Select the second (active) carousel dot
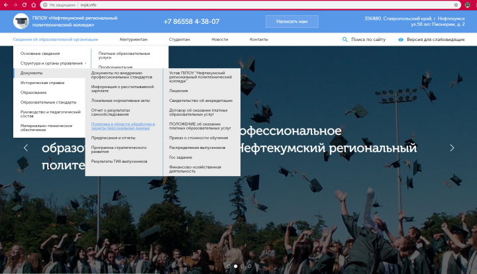 pyautogui.click(x=235, y=266)
